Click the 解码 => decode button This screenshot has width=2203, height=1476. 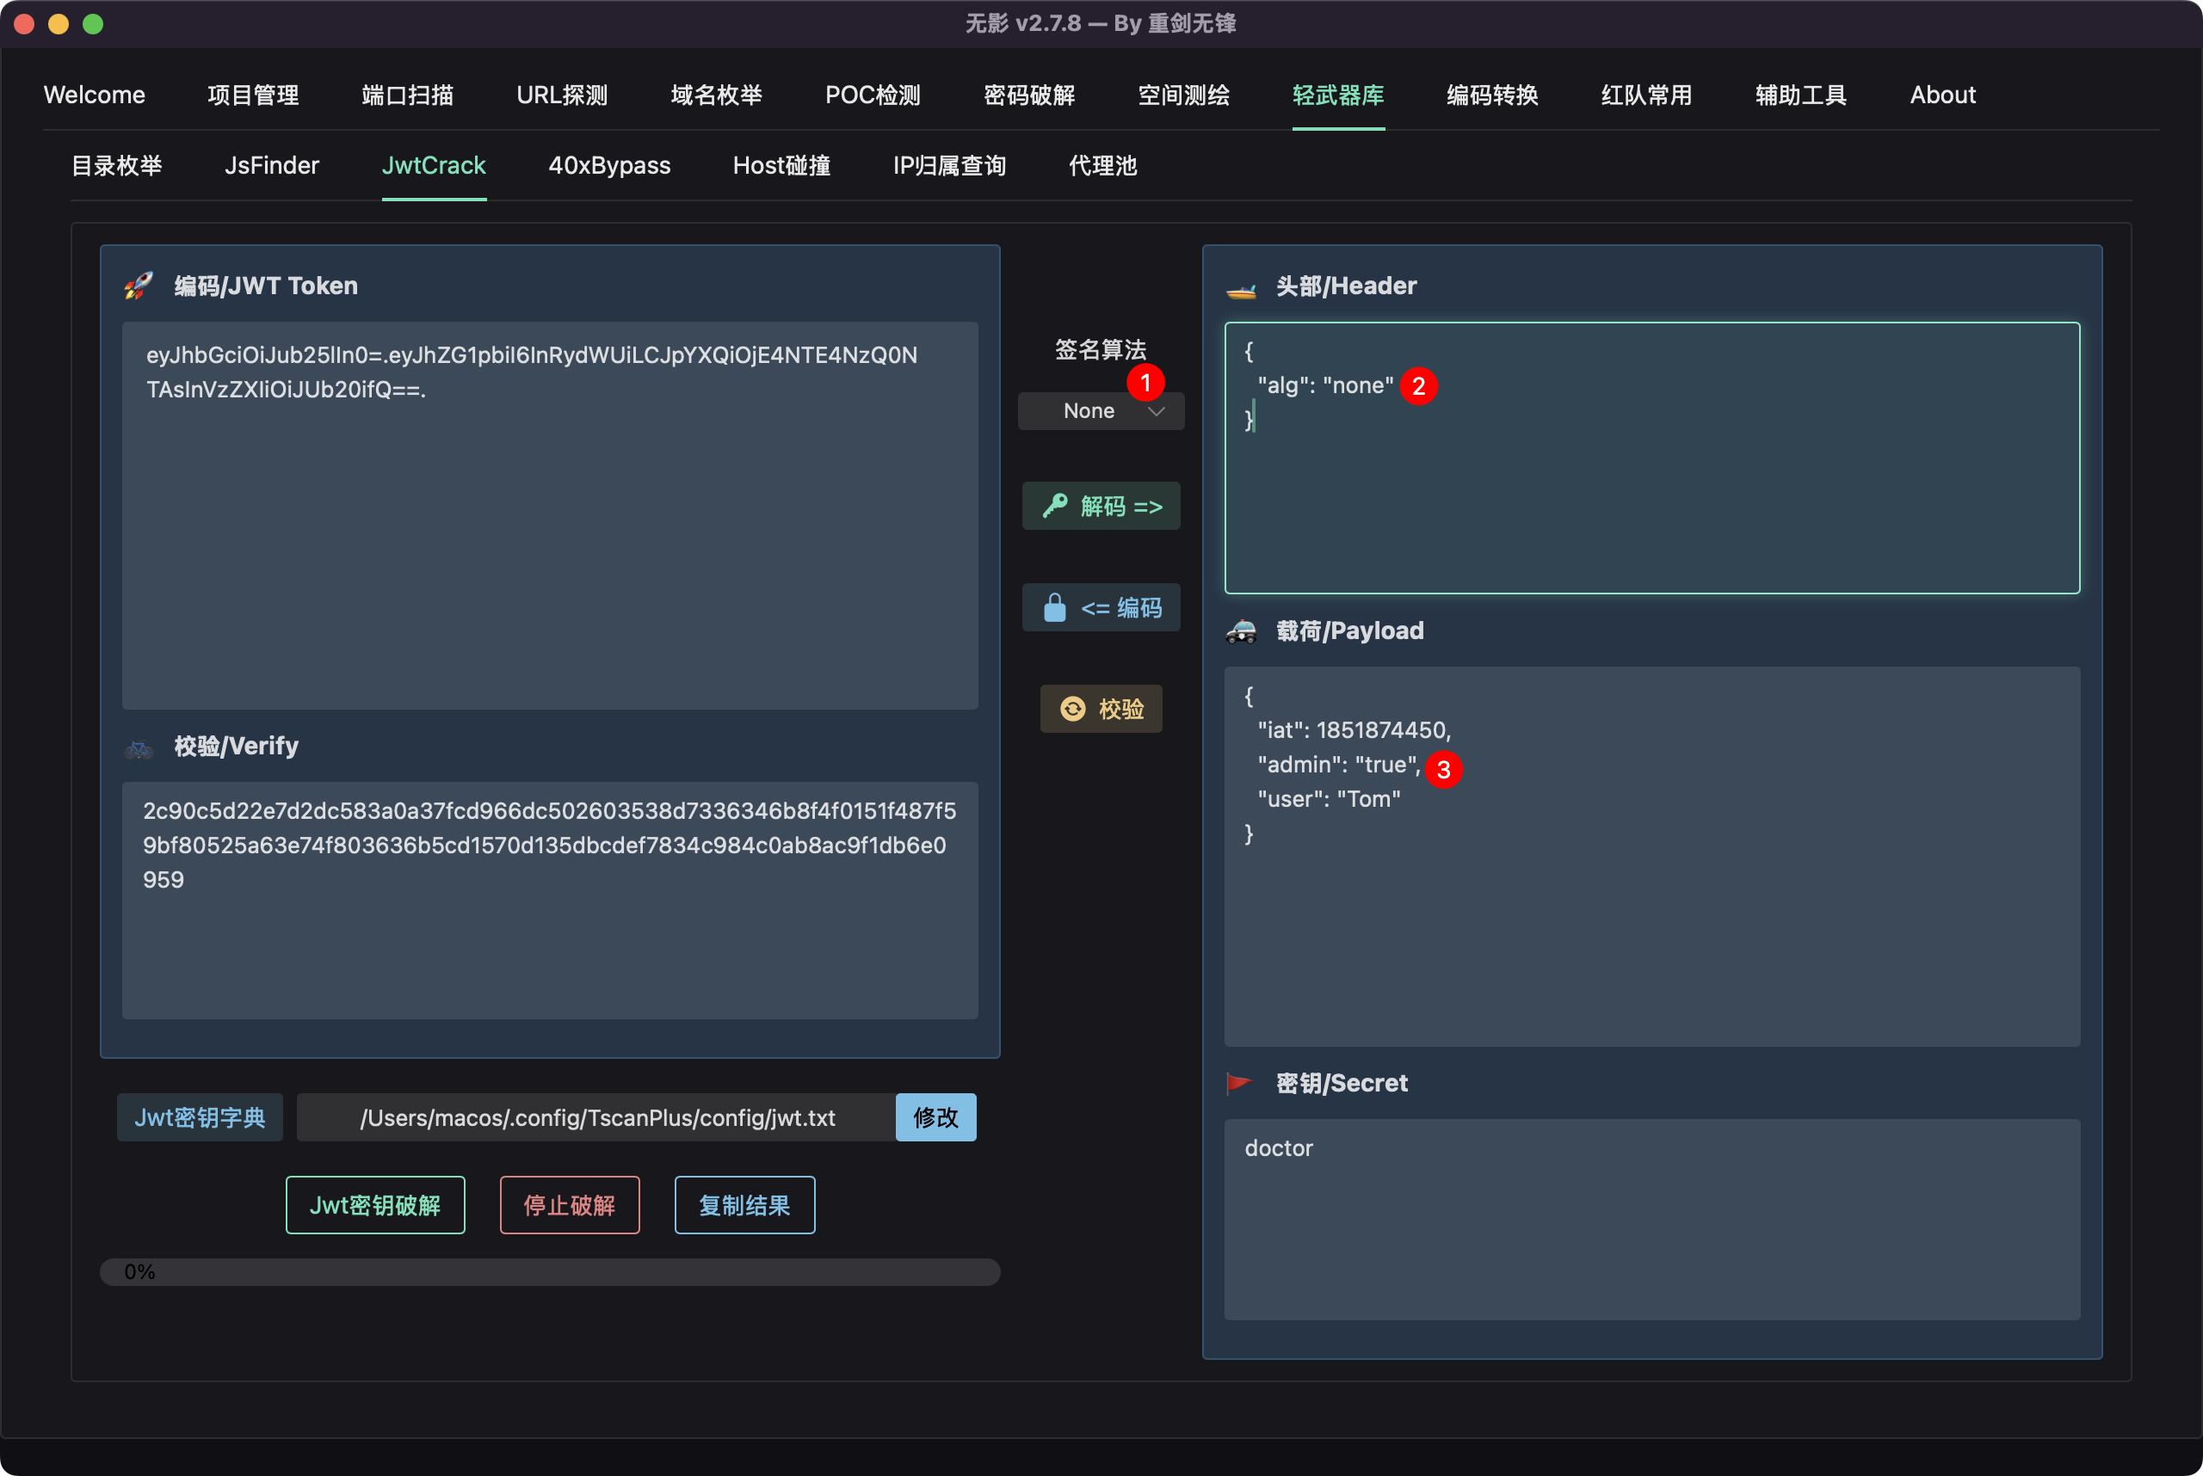click(x=1101, y=507)
